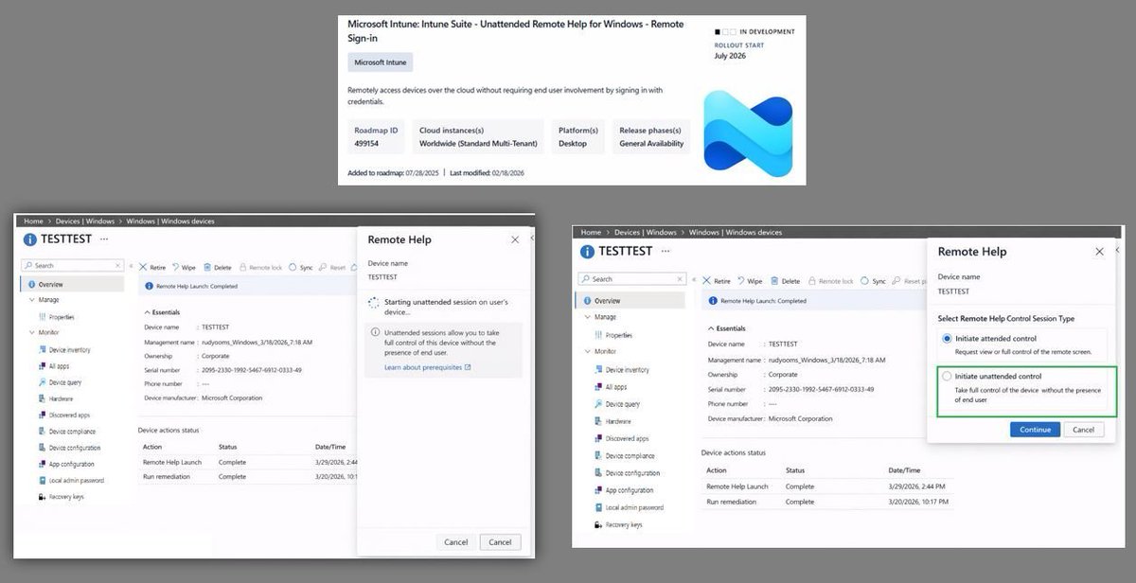Click Windows | Windows devices breadcrumb in right screenshot
The image size is (1136, 583).
(736, 232)
